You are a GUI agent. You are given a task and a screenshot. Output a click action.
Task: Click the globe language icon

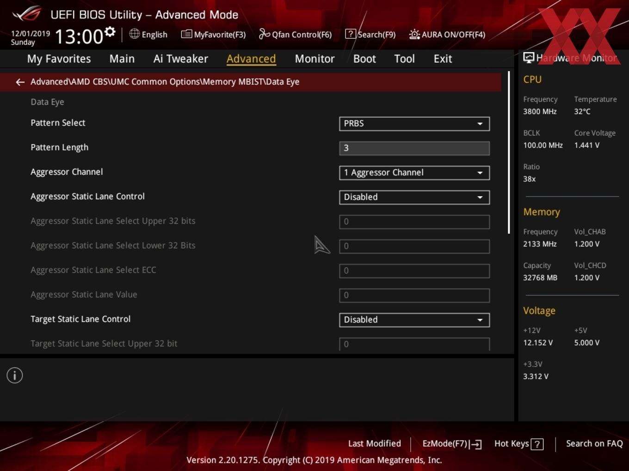(134, 34)
